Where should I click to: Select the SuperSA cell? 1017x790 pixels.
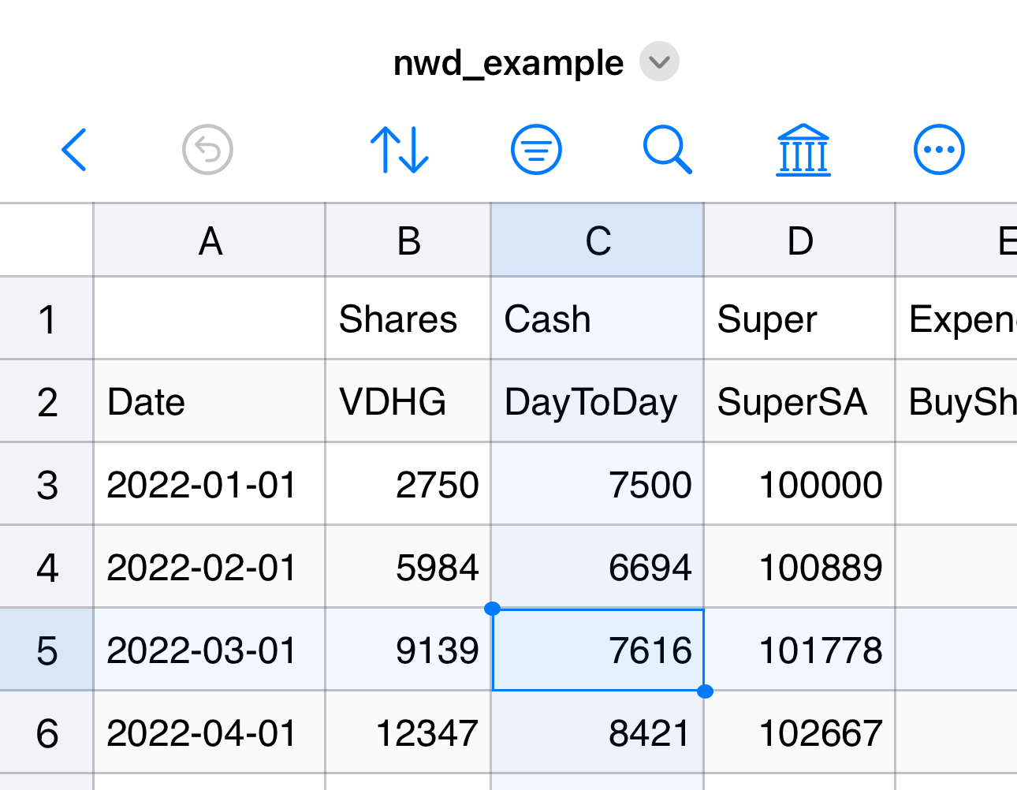click(799, 401)
